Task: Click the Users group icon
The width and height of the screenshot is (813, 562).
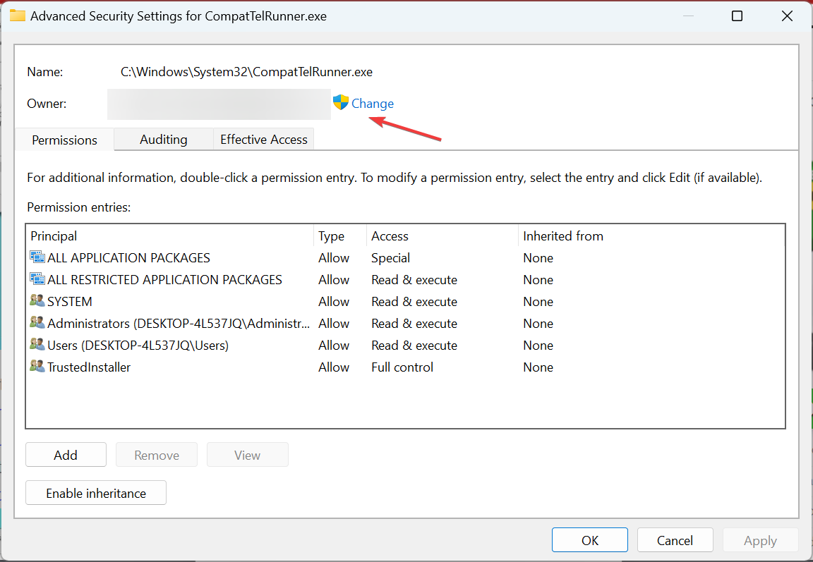Action: point(37,345)
